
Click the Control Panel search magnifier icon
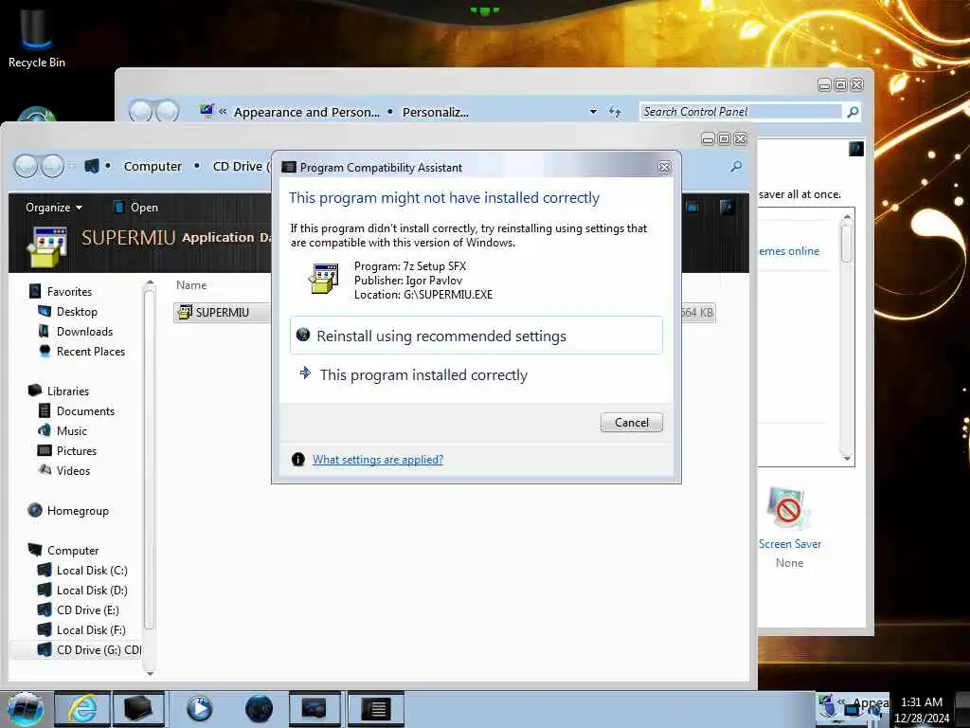[853, 112]
